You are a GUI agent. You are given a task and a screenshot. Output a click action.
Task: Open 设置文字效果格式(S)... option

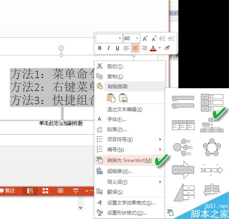point(130,203)
